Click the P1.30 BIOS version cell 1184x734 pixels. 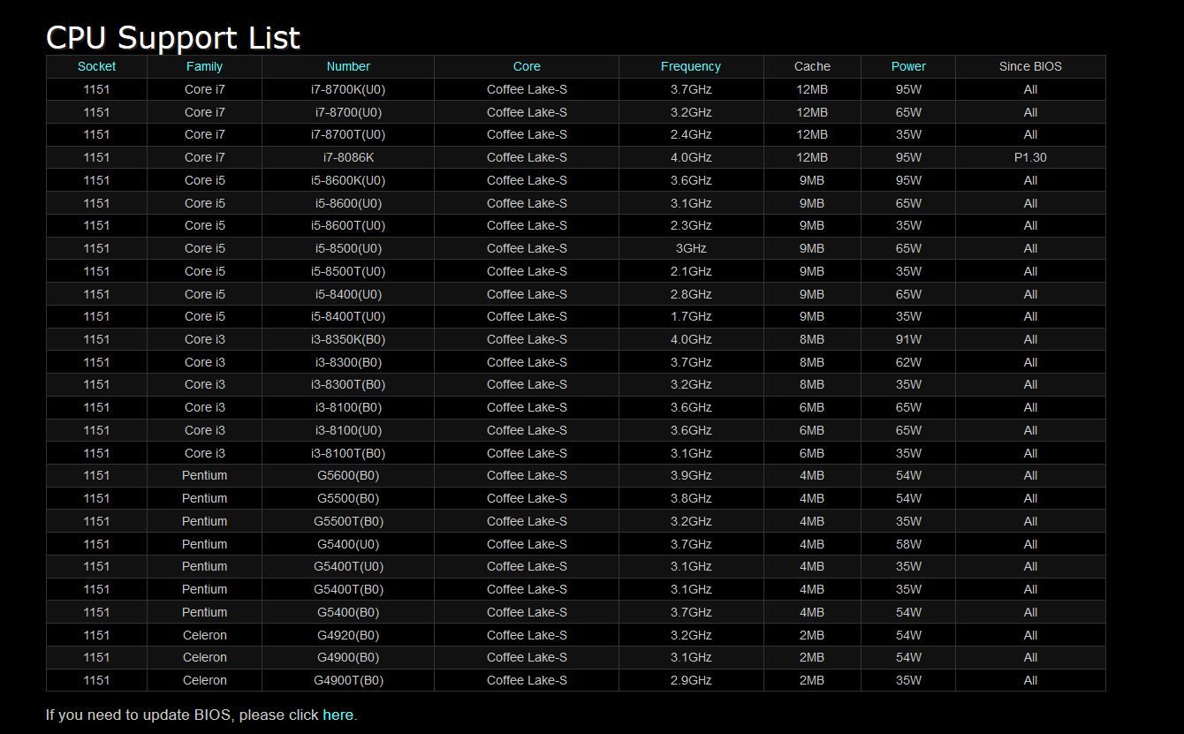pos(1030,157)
